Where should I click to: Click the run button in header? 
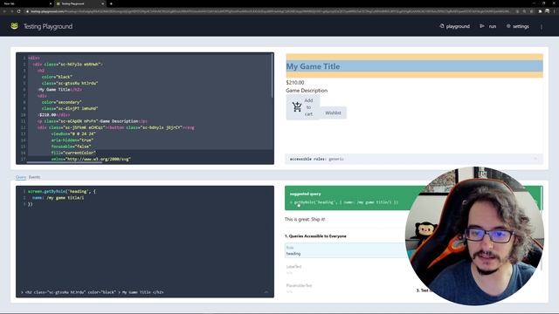tap(488, 26)
